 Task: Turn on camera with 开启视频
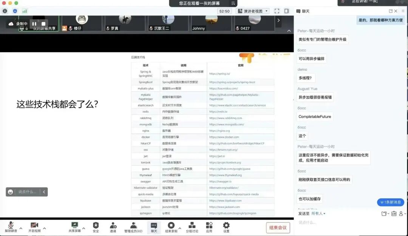(x=34, y=227)
